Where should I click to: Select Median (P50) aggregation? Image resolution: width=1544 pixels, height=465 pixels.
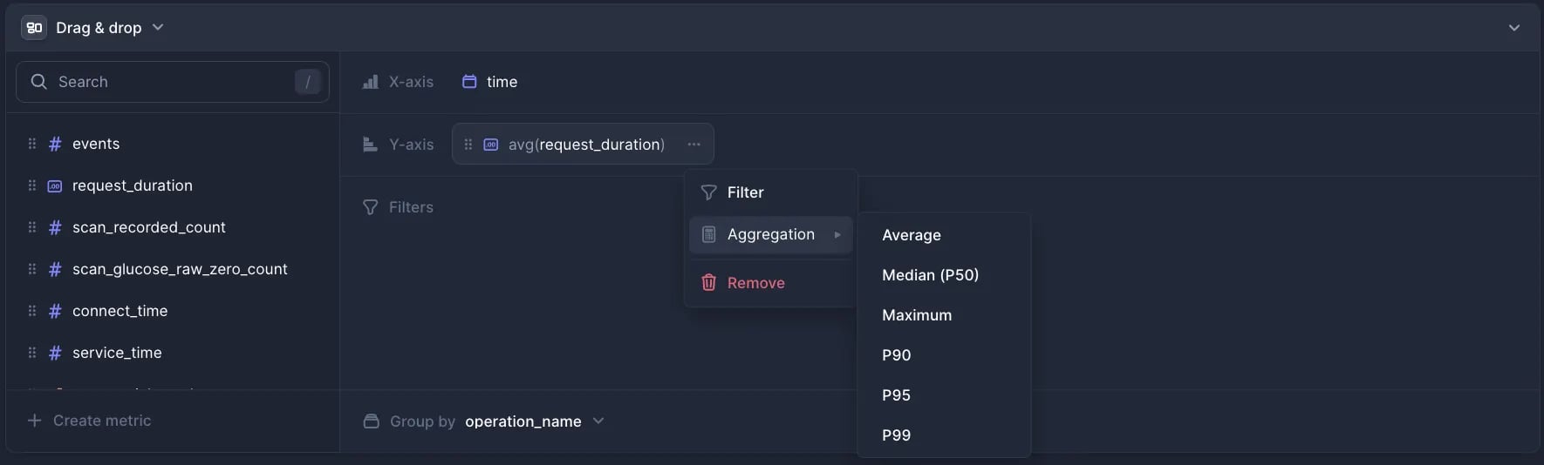[x=930, y=275]
